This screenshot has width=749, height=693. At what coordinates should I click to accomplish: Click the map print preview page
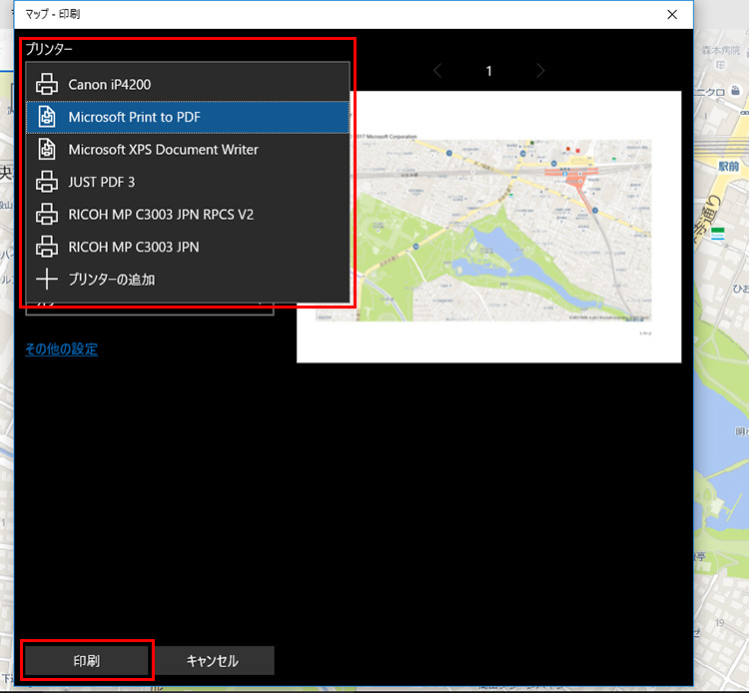pos(488,227)
